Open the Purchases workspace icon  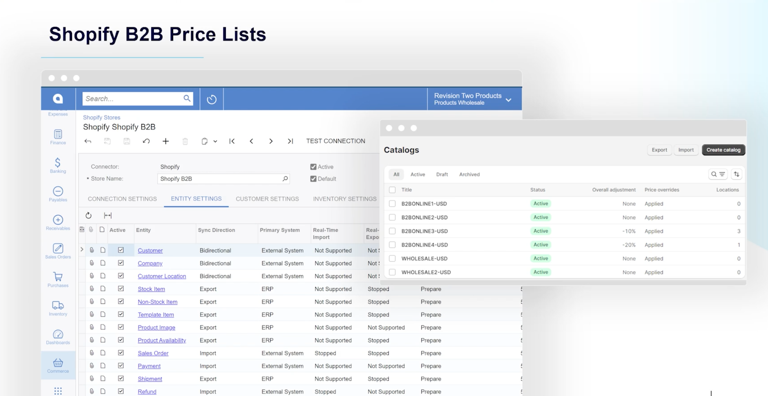click(x=58, y=280)
